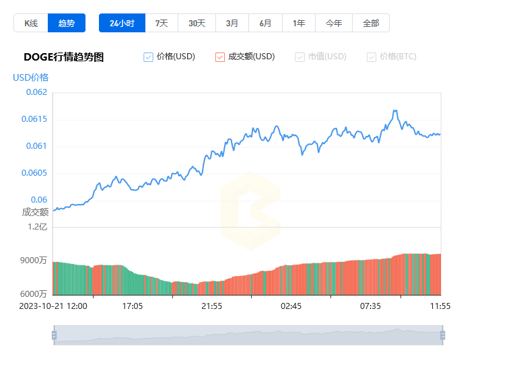
Task: Show the 30天 time range
Action: pos(197,23)
